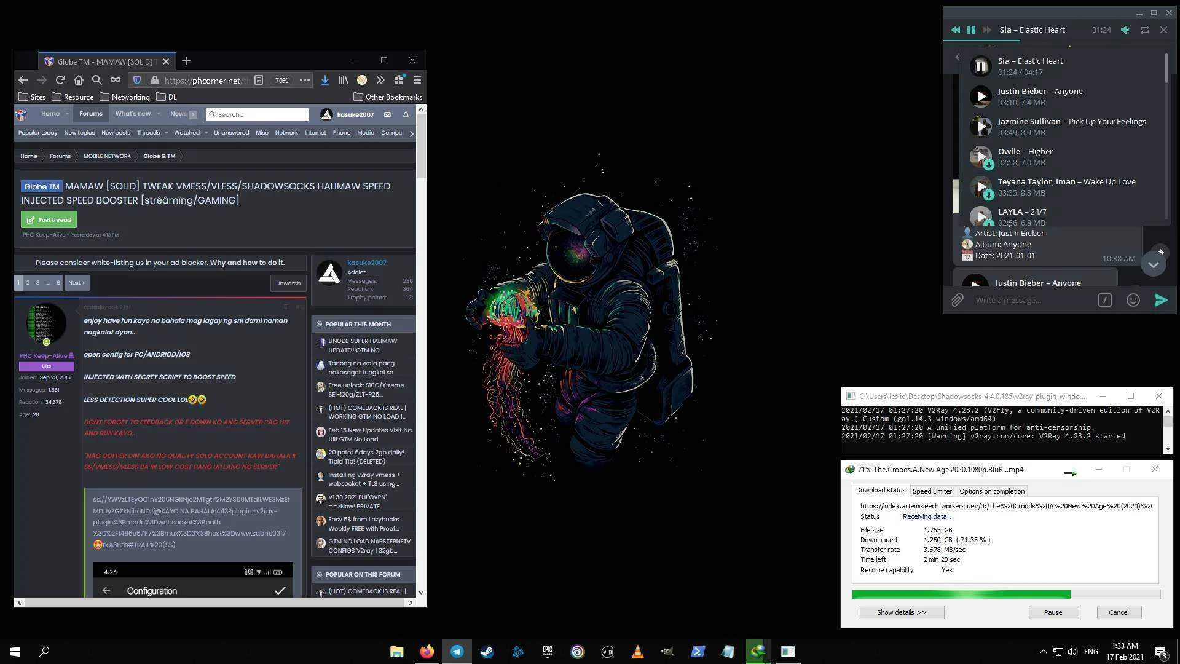This screenshot has width=1180, height=664.
Task: Reset the 70% zoom level badge
Action: pos(281,81)
